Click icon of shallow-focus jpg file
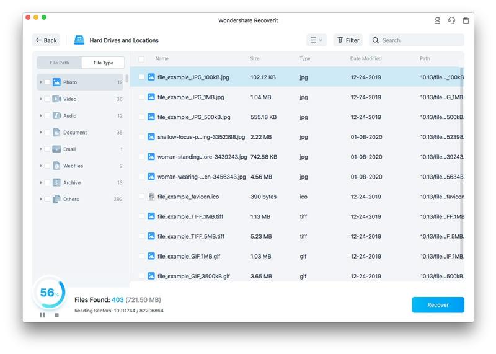The image size is (496, 354). pyautogui.click(x=151, y=136)
